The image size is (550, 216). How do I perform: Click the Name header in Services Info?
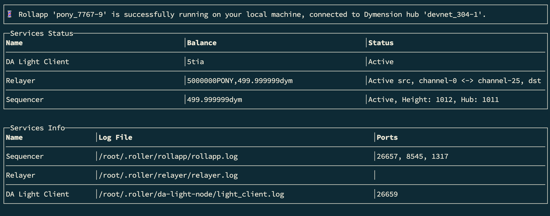(14, 137)
